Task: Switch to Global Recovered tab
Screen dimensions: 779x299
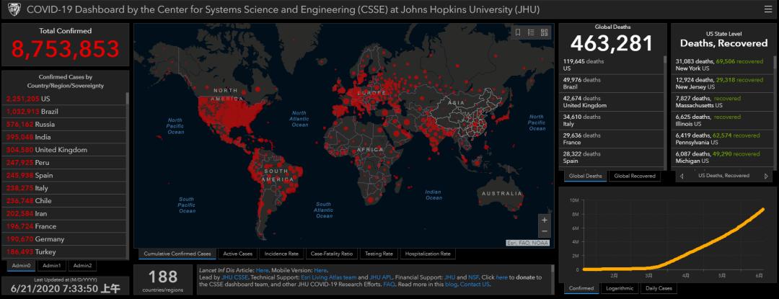Action: coord(635,176)
